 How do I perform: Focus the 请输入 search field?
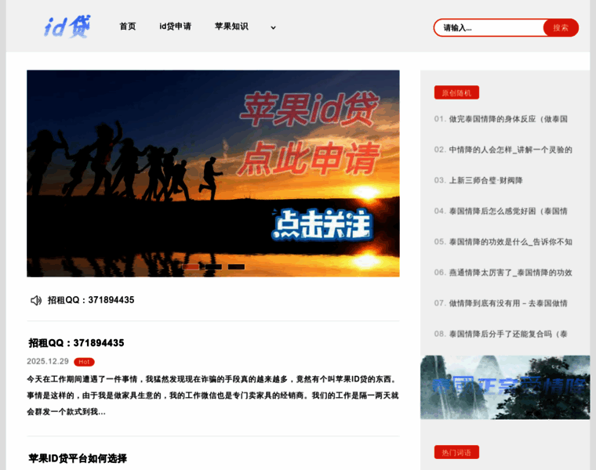[489, 27]
